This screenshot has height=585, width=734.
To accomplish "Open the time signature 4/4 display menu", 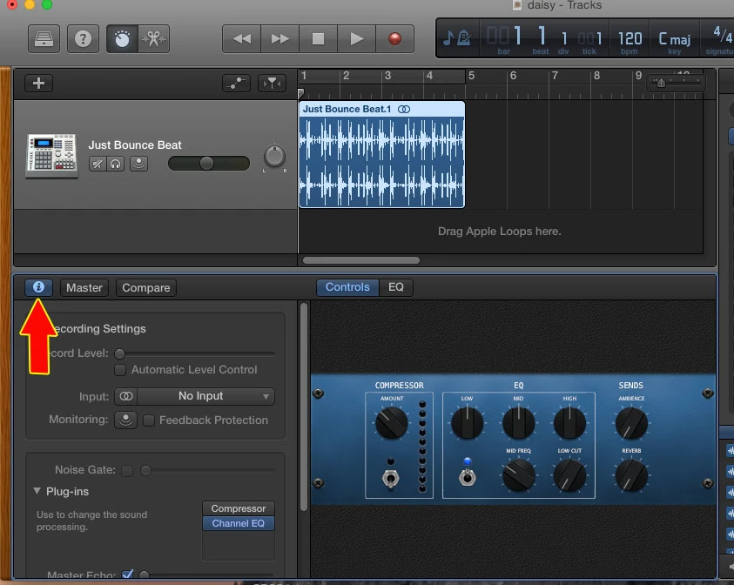I will pos(719,38).
